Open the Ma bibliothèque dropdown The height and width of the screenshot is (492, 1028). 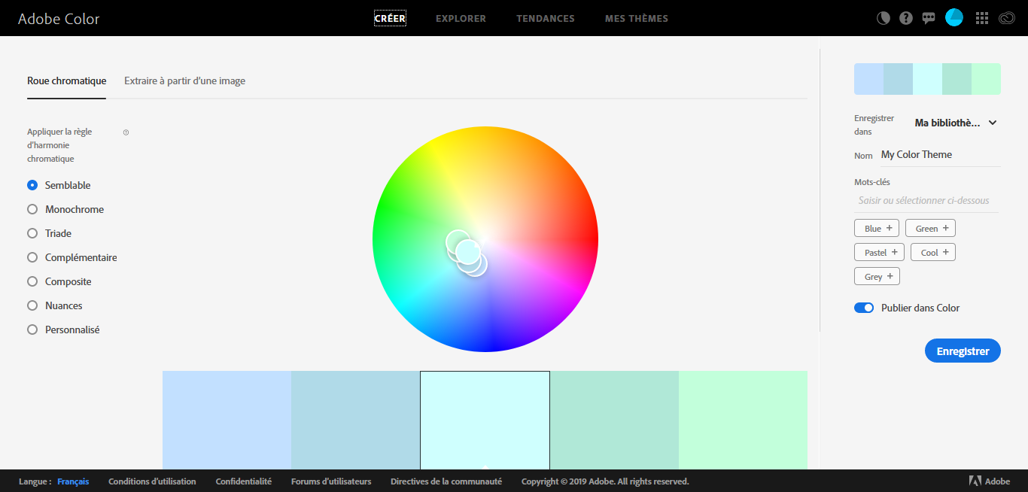click(x=954, y=123)
